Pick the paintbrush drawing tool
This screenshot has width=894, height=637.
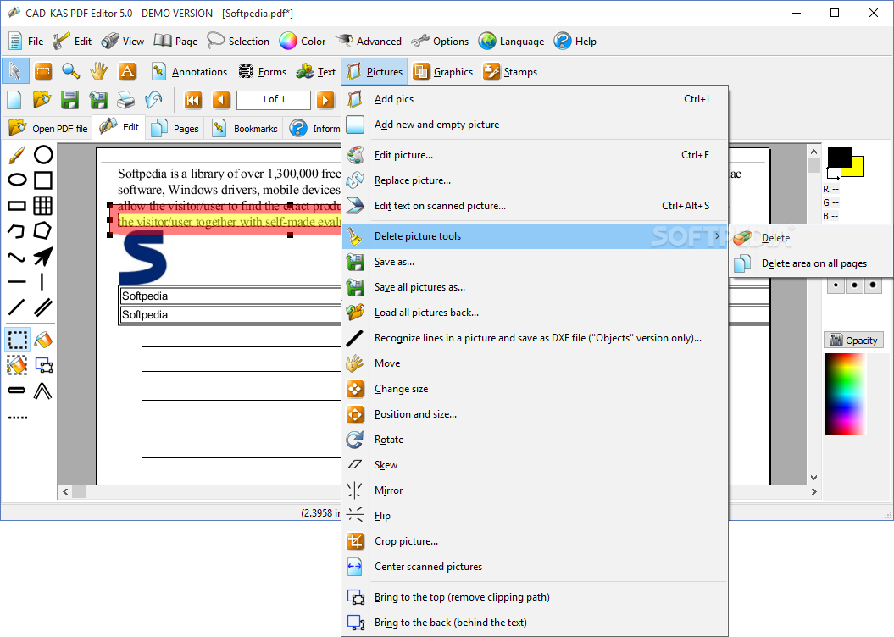tap(17, 154)
